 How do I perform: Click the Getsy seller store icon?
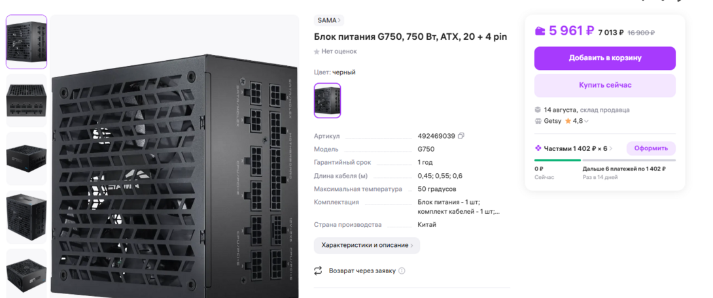click(538, 122)
